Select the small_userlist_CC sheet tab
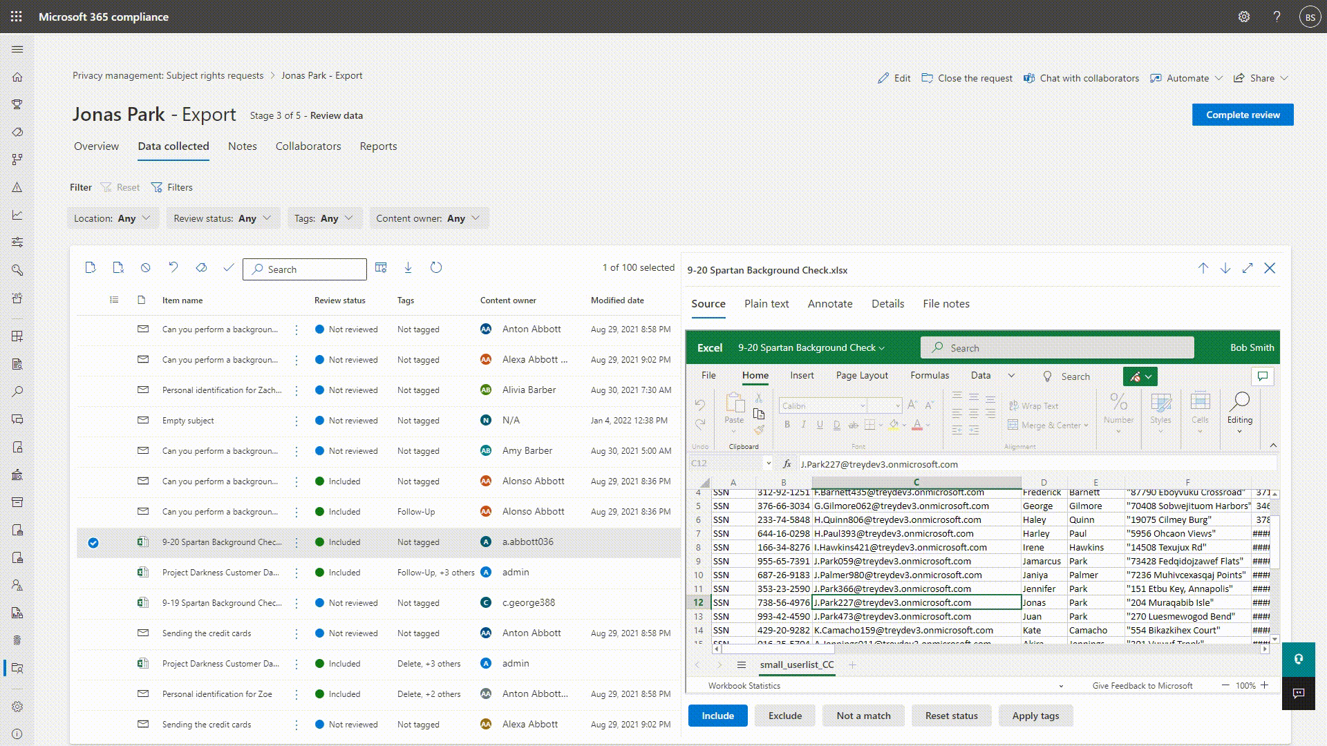 [x=796, y=664]
